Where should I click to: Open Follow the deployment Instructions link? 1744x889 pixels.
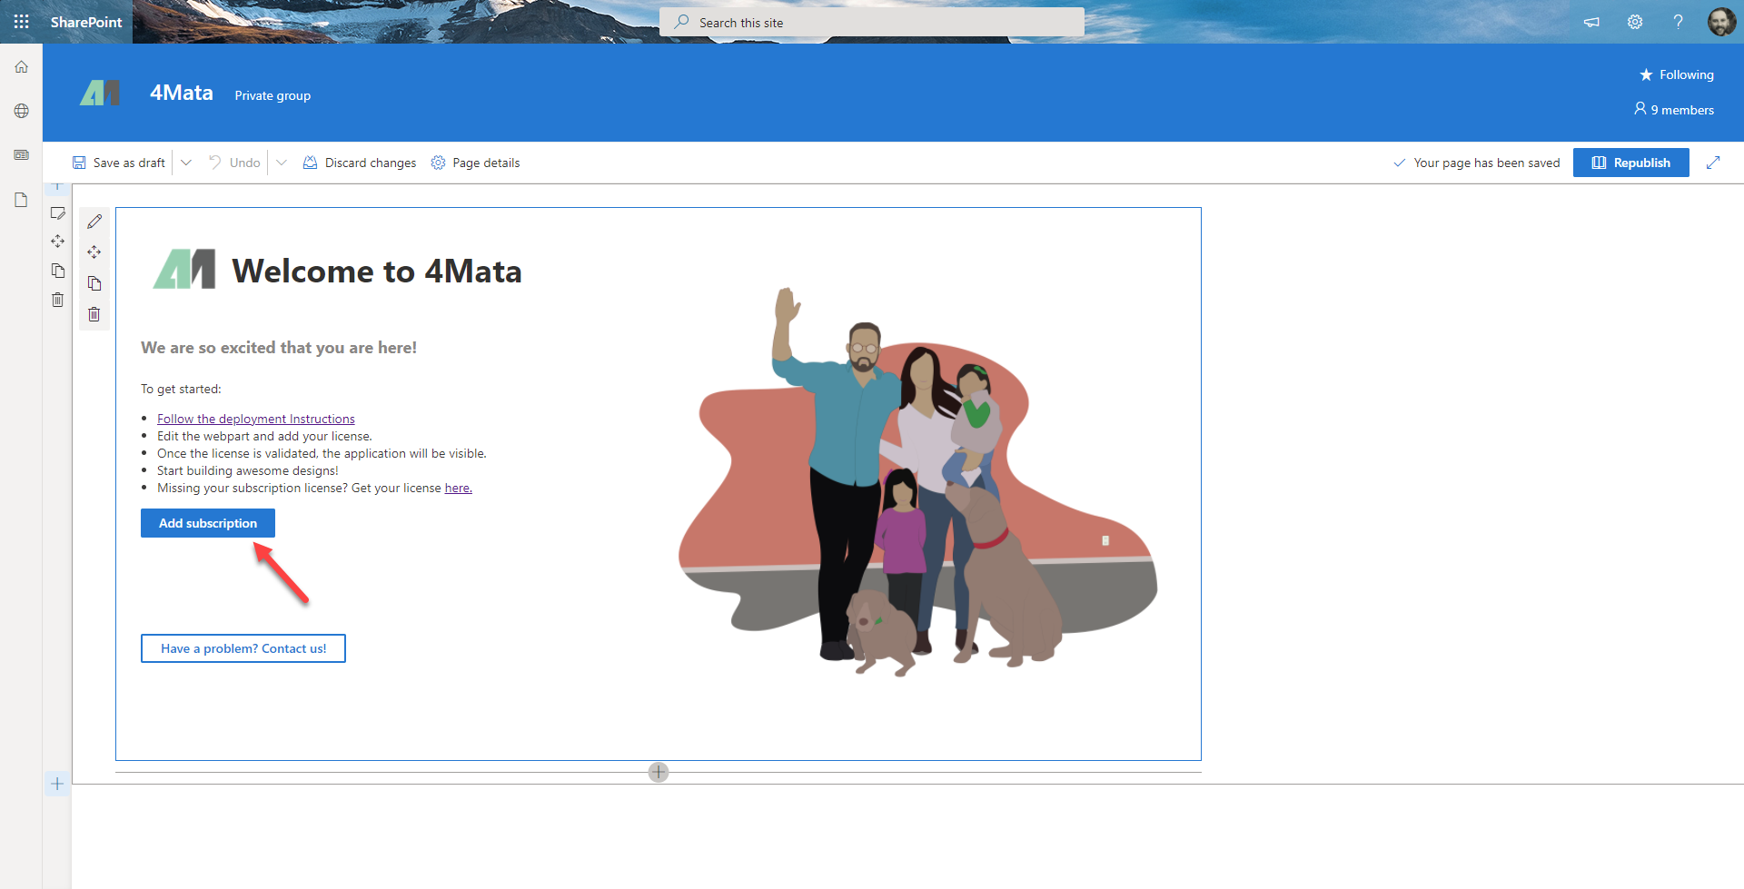point(256,419)
